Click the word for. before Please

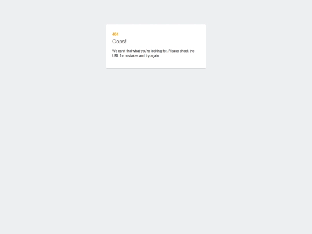pos(165,51)
